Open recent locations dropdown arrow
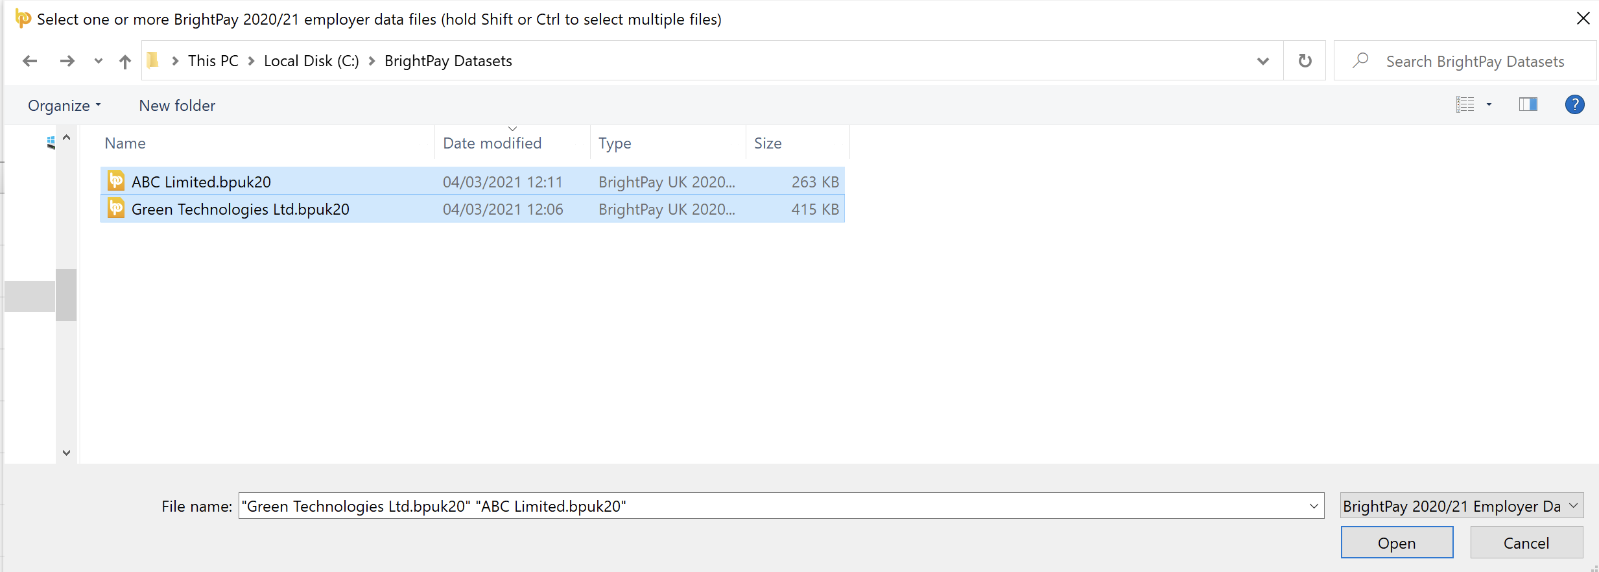1599x572 pixels. click(x=99, y=61)
